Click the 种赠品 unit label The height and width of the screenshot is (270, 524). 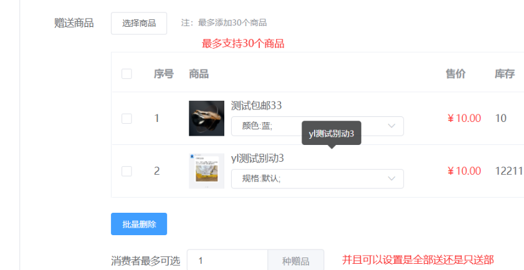pos(296,261)
